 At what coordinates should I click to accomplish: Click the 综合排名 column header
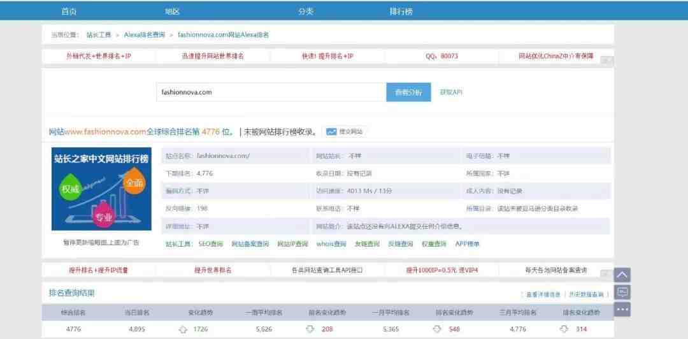click(x=73, y=313)
